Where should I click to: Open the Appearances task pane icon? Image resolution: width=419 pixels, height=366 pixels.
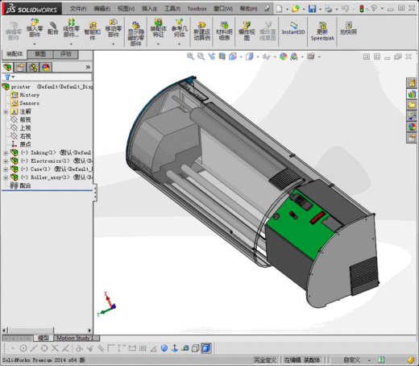pyautogui.click(x=412, y=127)
